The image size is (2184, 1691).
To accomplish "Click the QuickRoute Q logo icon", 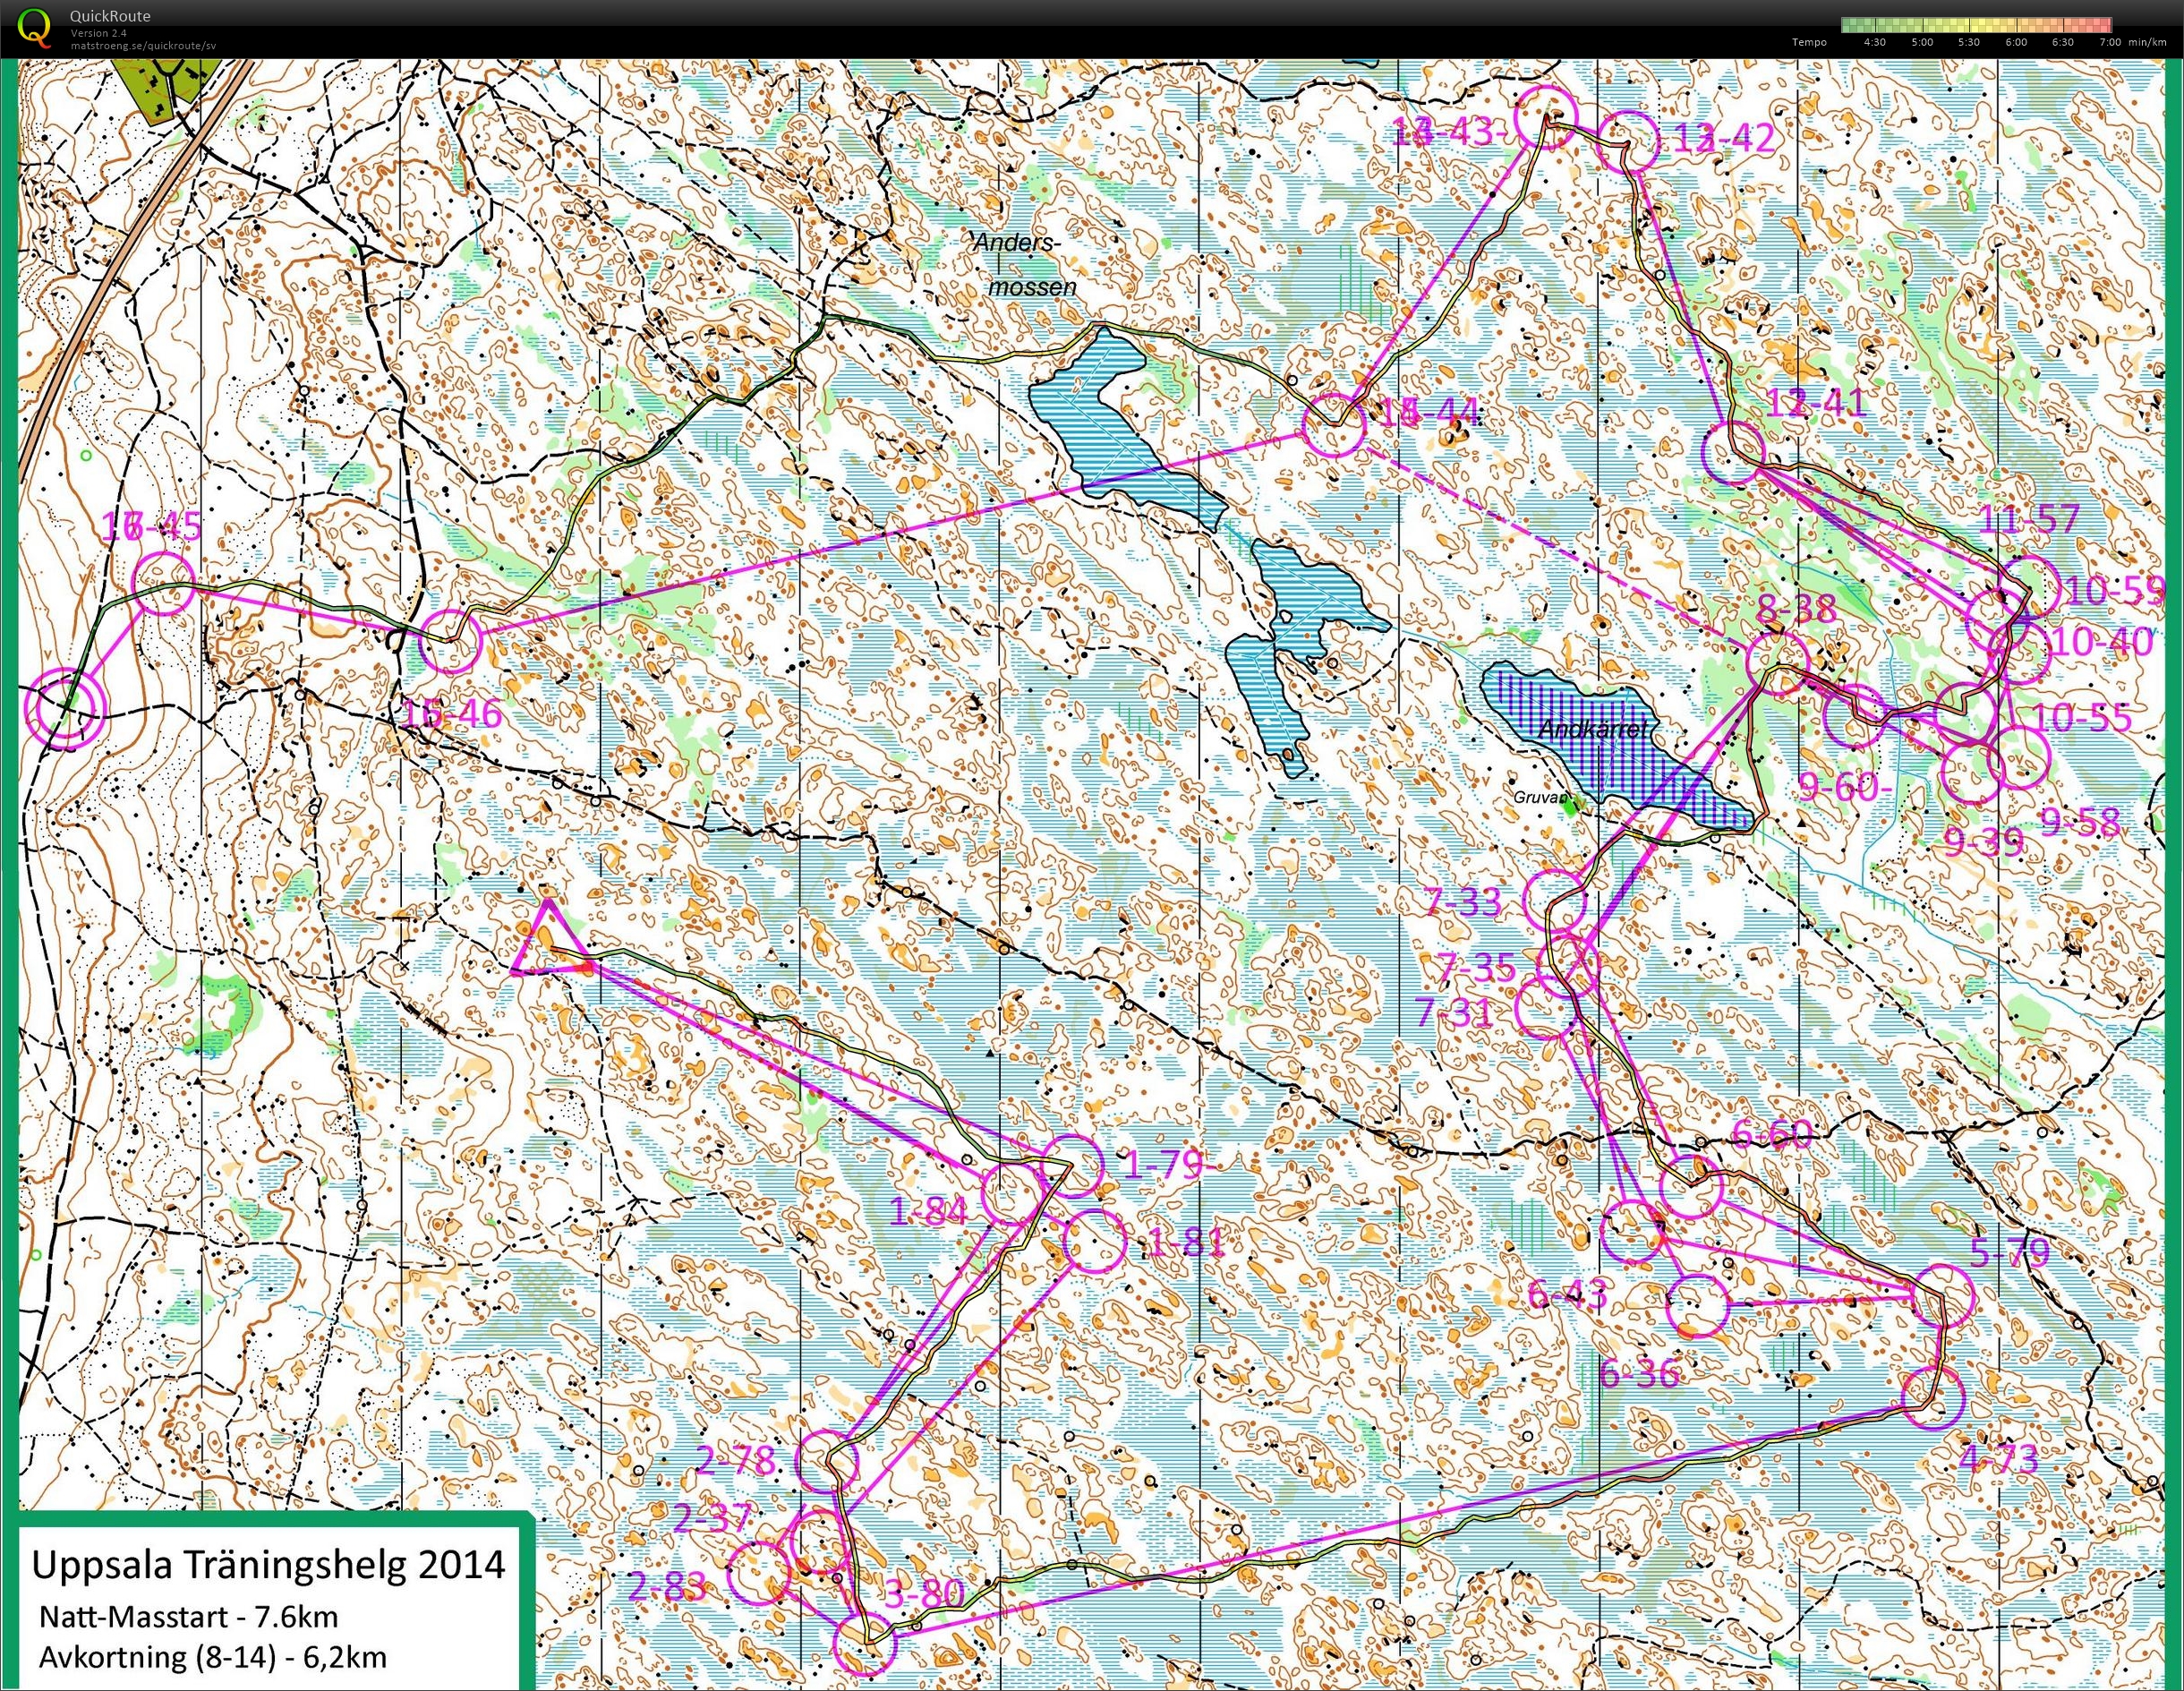I will tap(35, 27).
